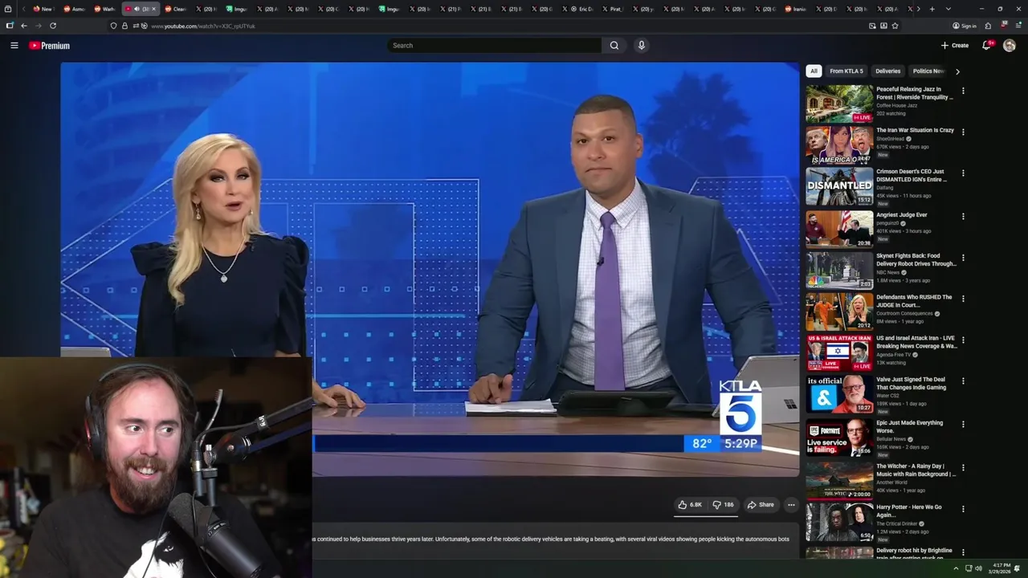The height and width of the screenshot is (578, 1028).
Task: Switch to the first Imgur browser tab
Action: 236,9
